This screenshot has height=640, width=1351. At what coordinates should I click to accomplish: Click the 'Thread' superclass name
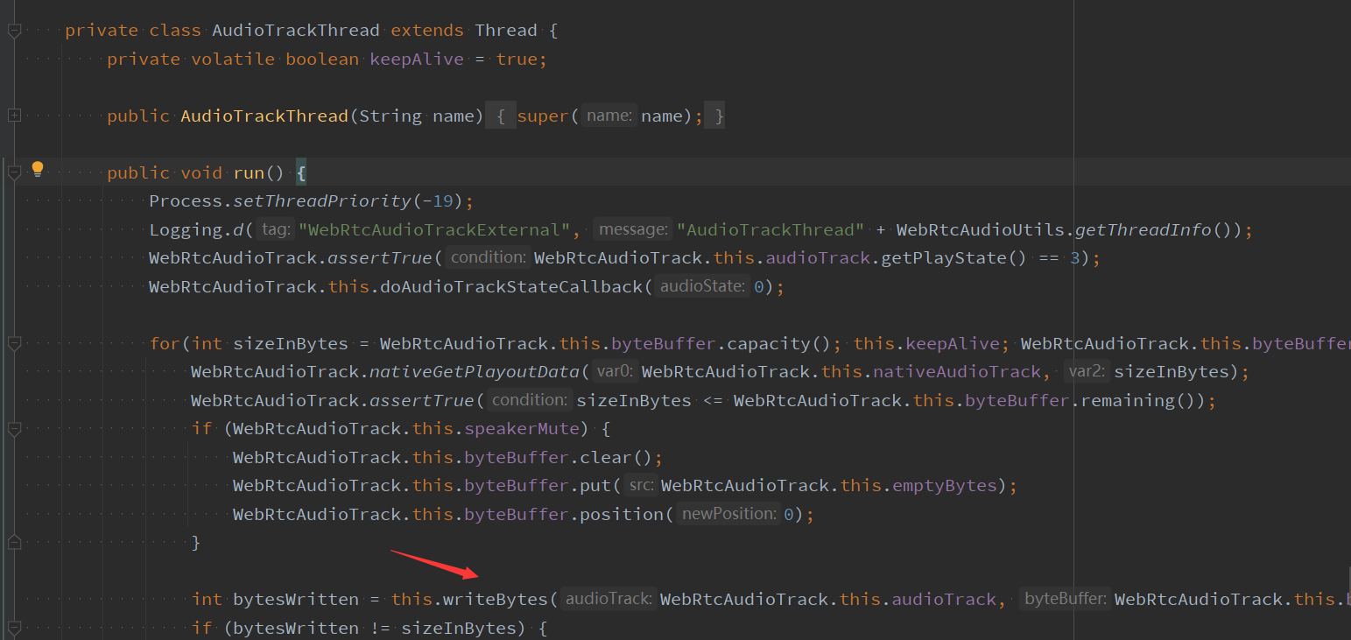click(x=506, y=31)
